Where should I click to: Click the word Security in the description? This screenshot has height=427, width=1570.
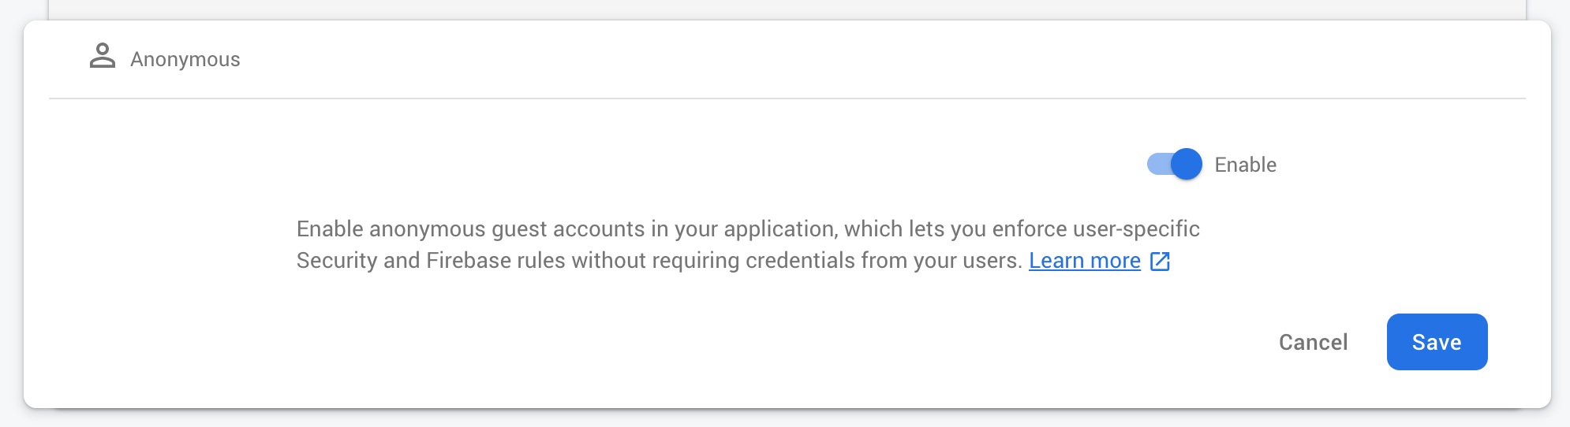pos(337,261)
